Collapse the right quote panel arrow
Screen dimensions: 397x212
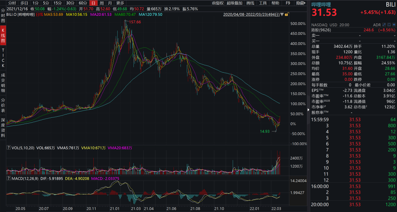308,110
